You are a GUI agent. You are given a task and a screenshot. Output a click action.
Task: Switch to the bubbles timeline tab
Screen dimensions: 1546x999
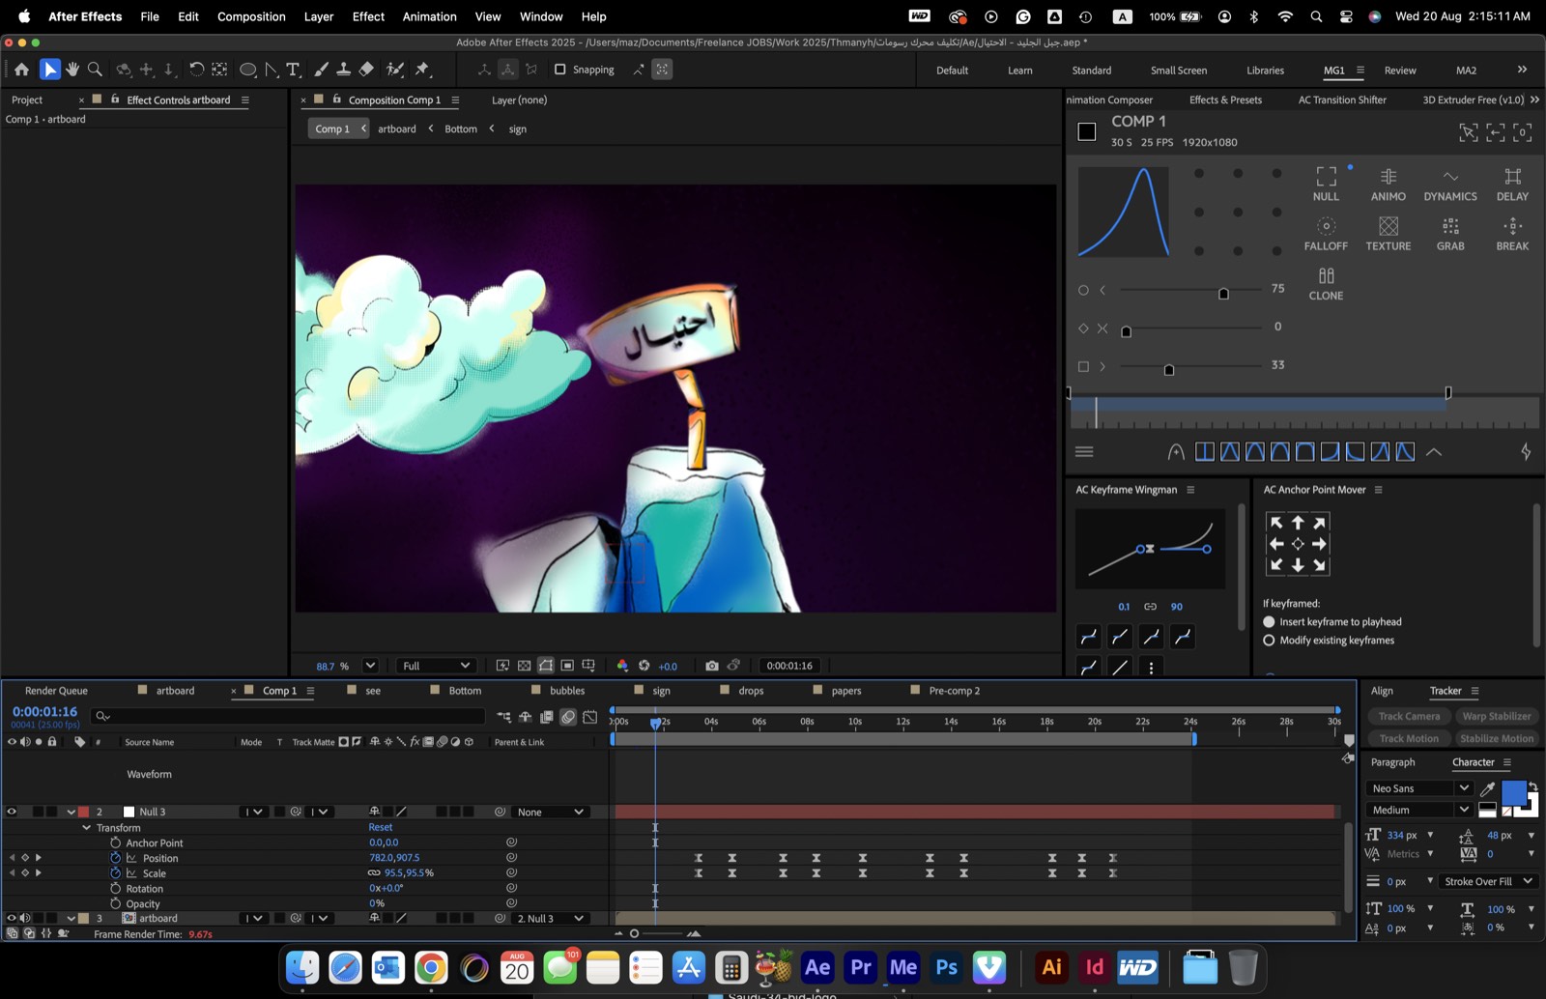[x=567, y=691]
